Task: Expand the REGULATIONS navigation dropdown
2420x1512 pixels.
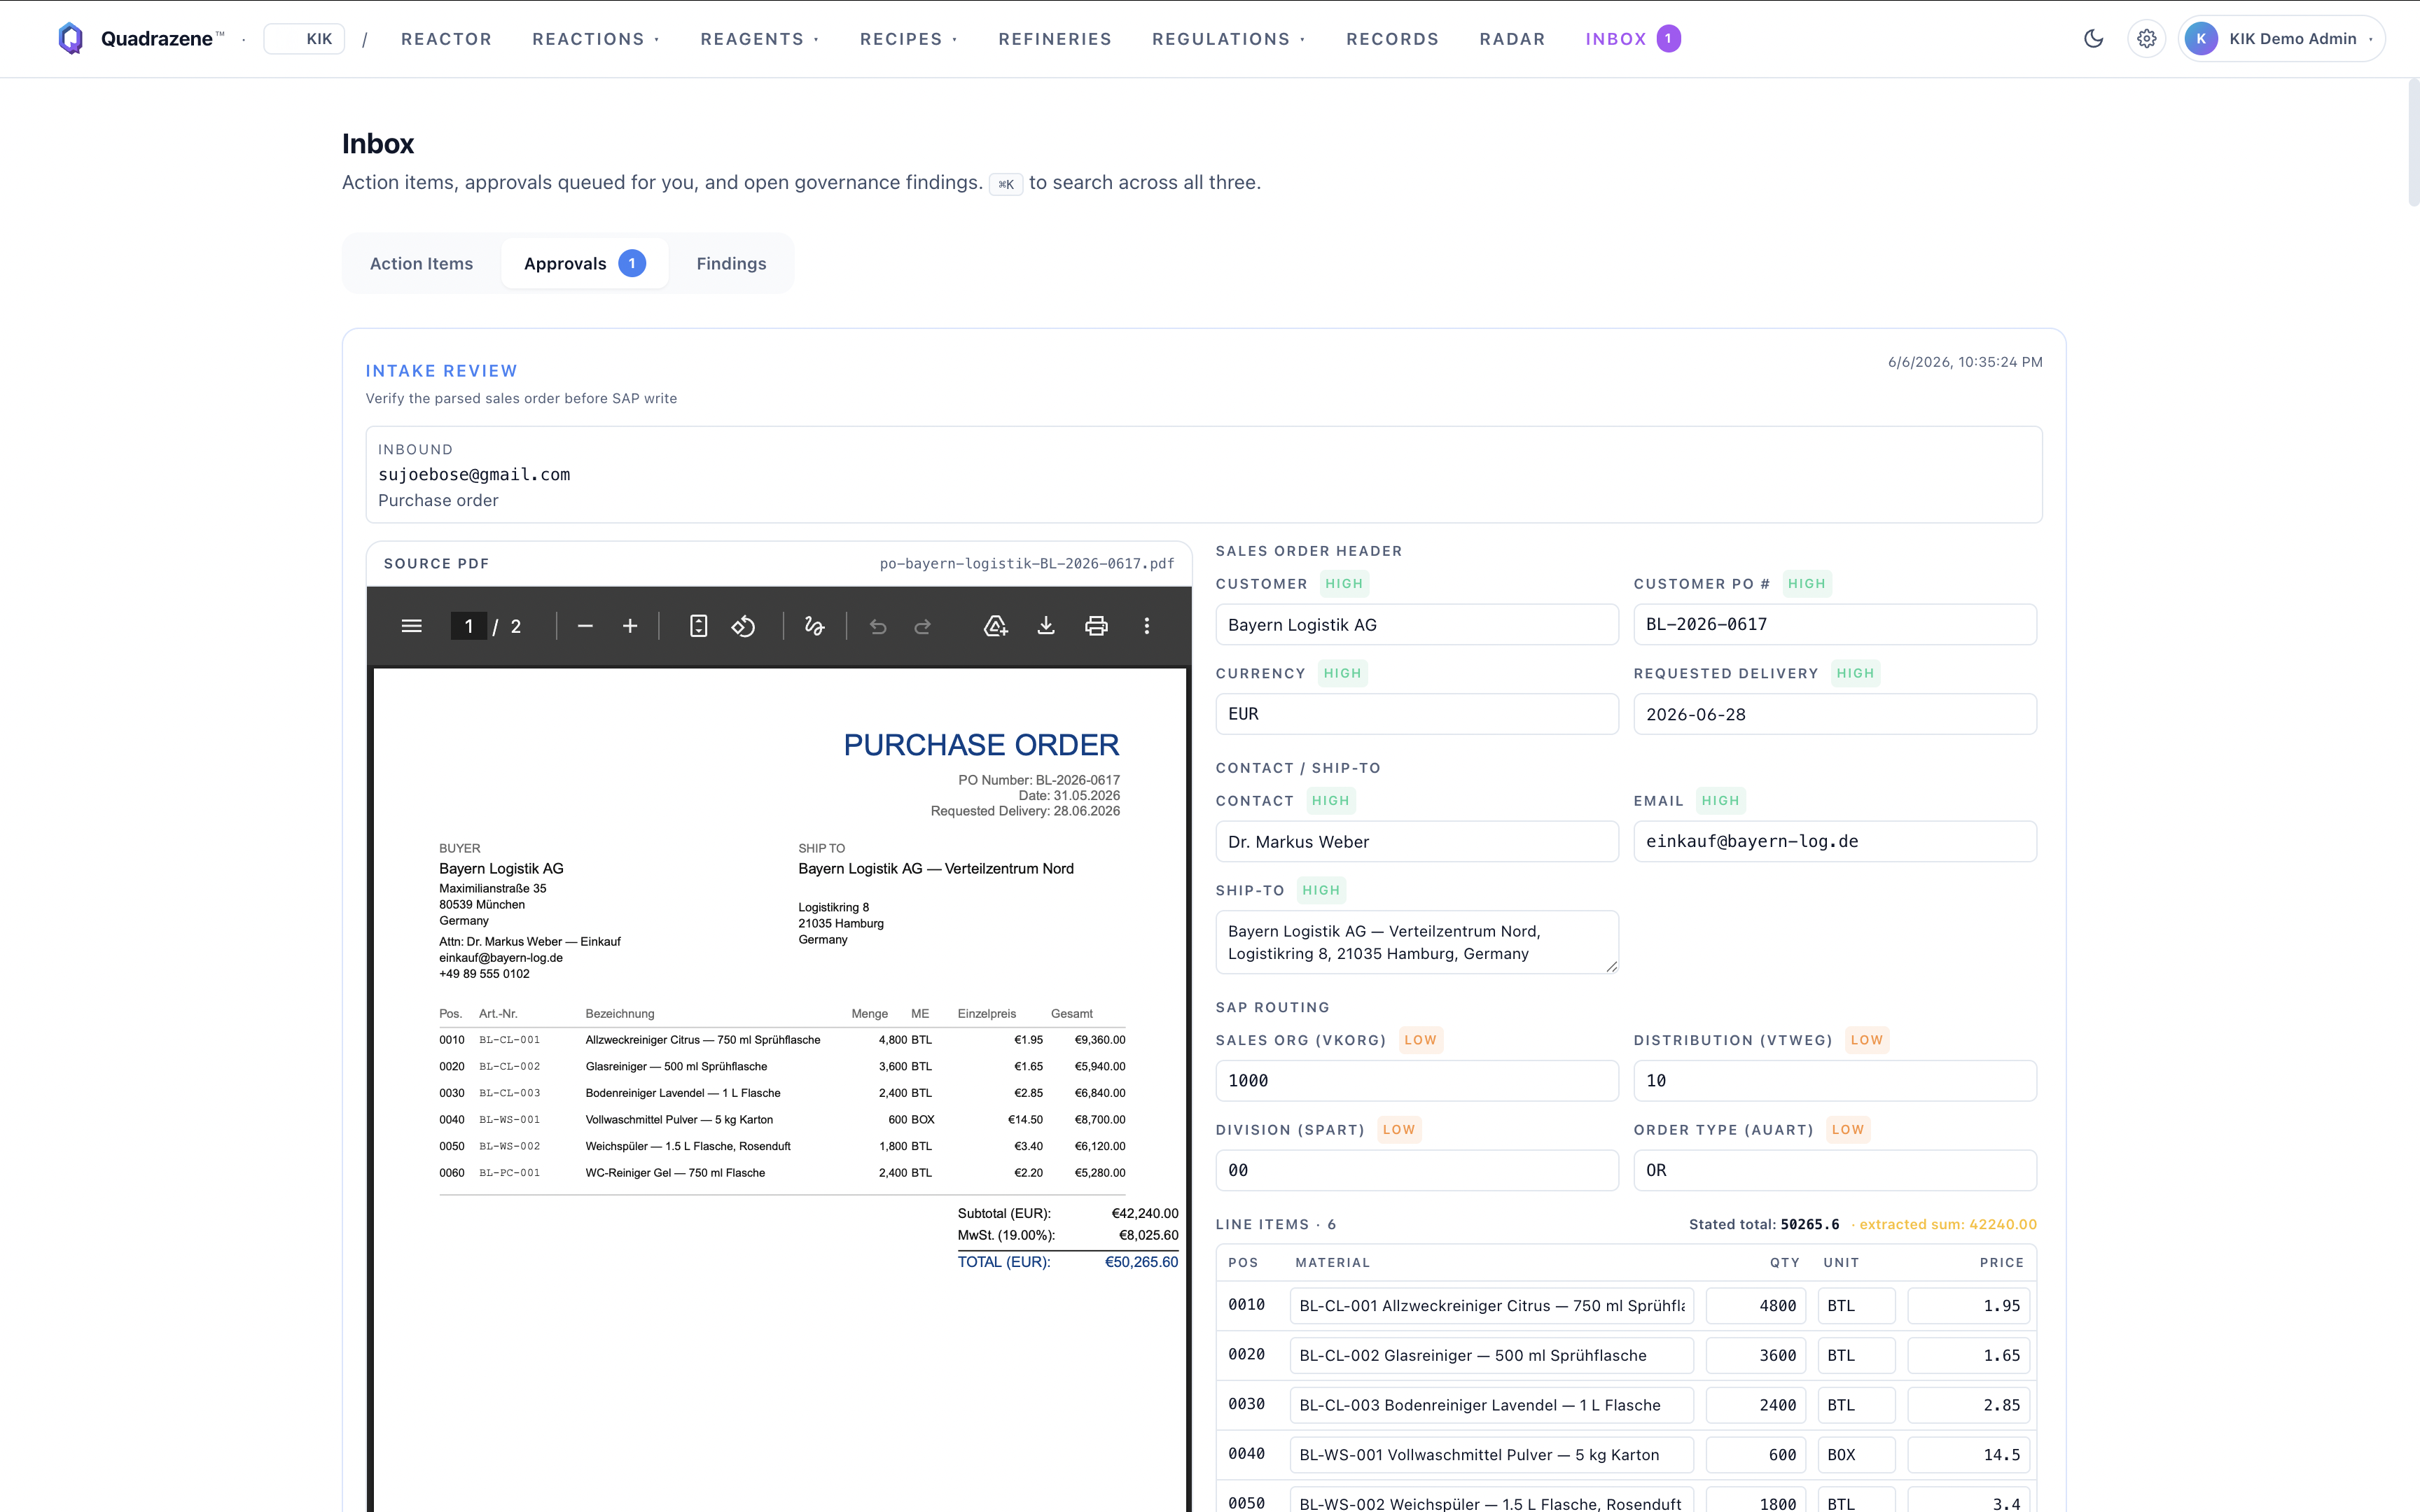Action: (x=1229, y=39)
